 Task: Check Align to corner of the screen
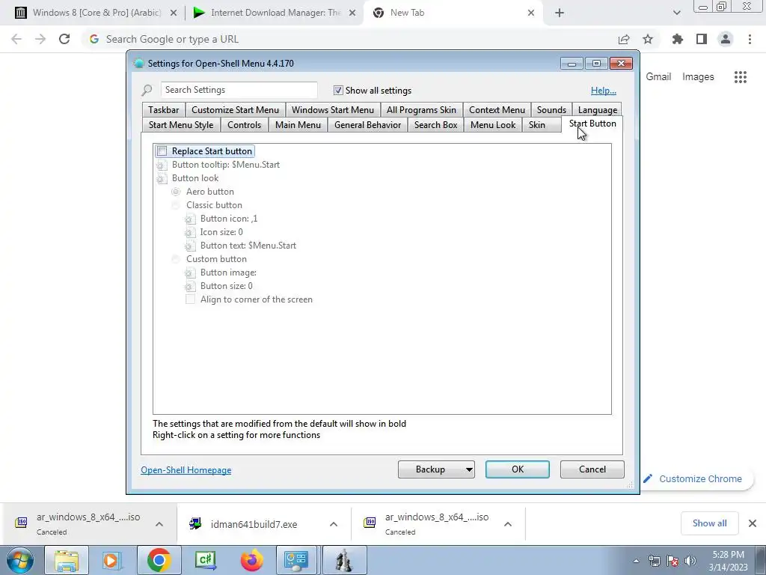(x=191, y=299)
